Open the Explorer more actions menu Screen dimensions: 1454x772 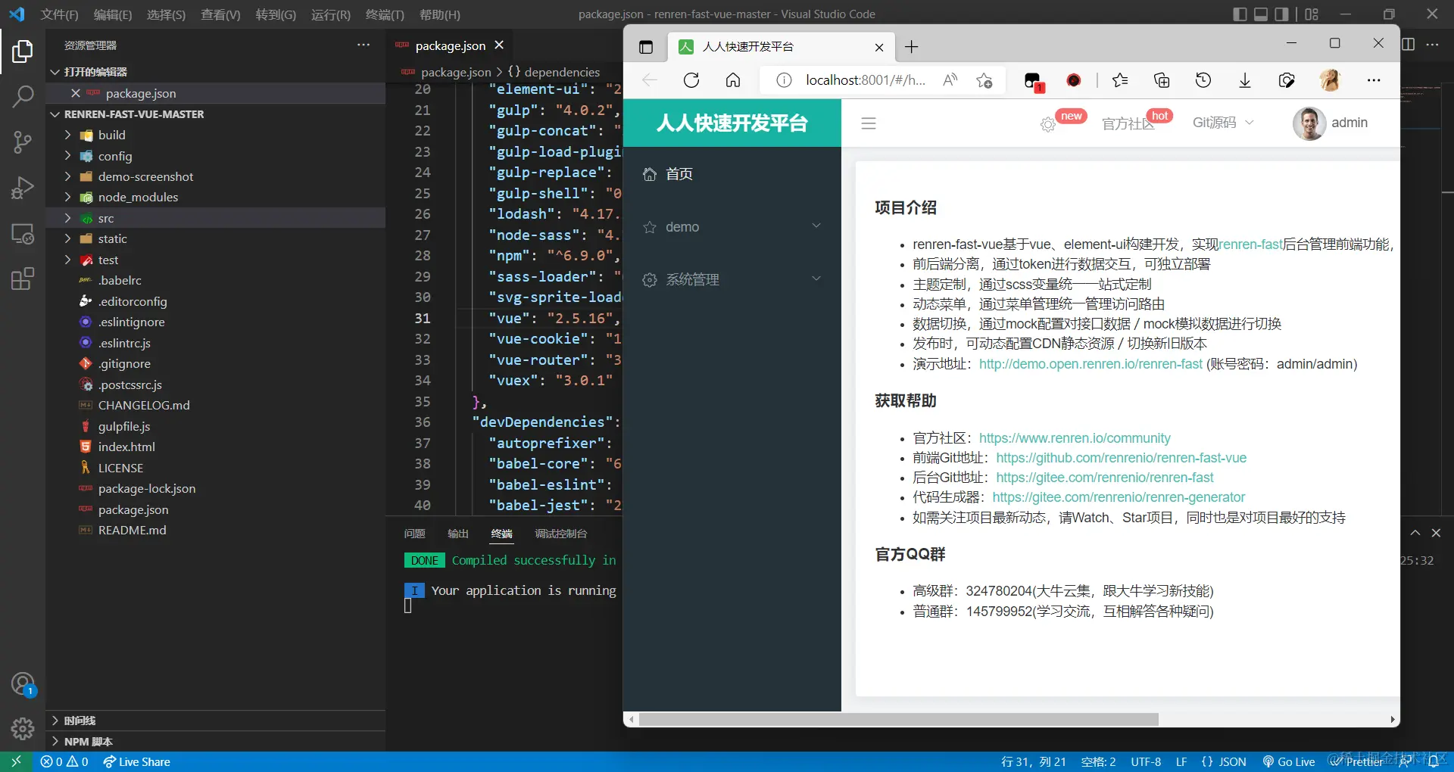coord(363,45)
